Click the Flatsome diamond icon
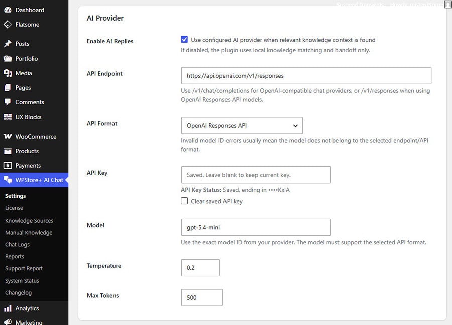 pos(8,25)
